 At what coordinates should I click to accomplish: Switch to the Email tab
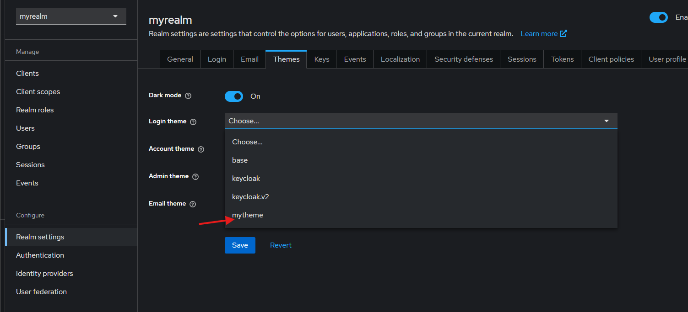pyautogui.click(x=249, y=59)
